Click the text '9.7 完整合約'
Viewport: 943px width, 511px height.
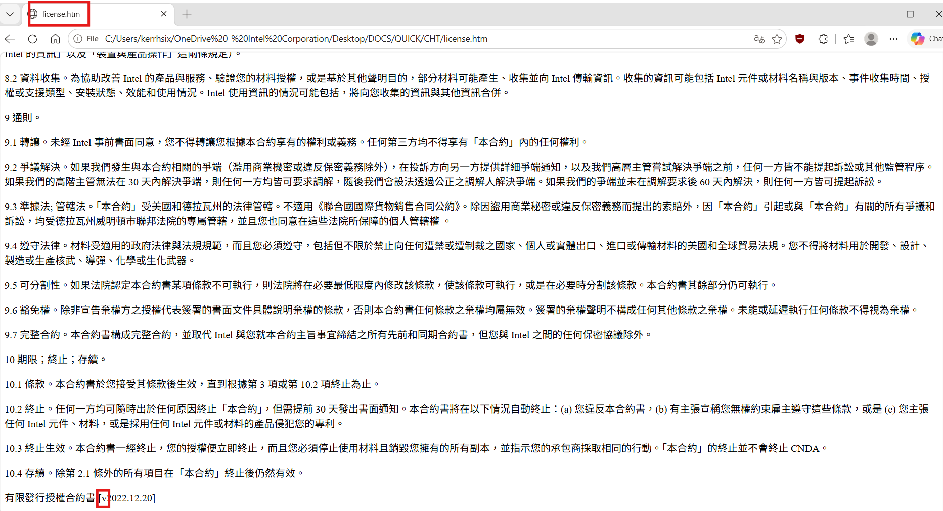pyautogui.click(x=32, y=335)
